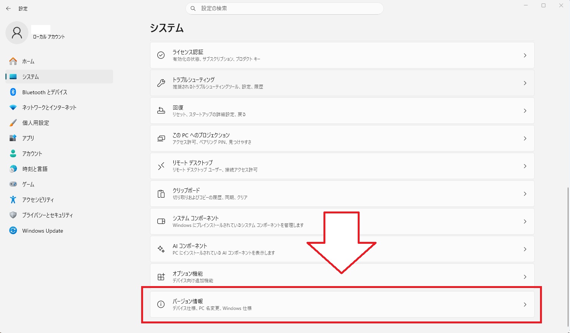Click the 回復 row title

178,107
